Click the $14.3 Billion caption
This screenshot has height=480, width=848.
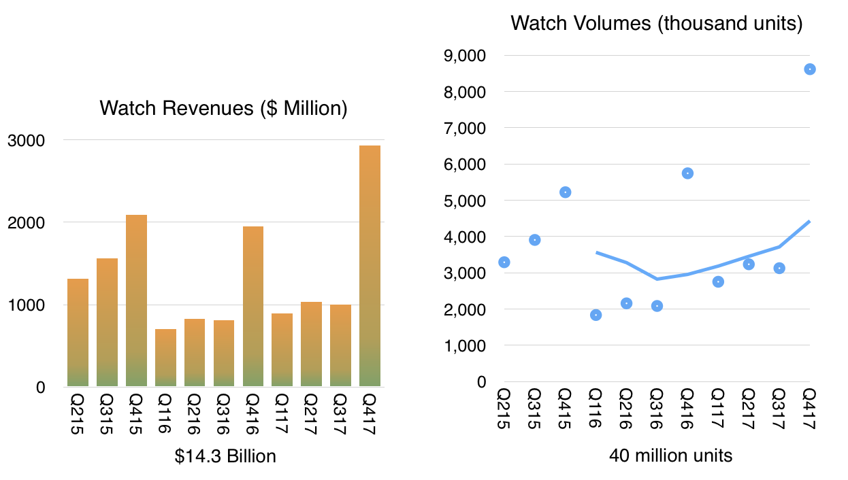225,456
